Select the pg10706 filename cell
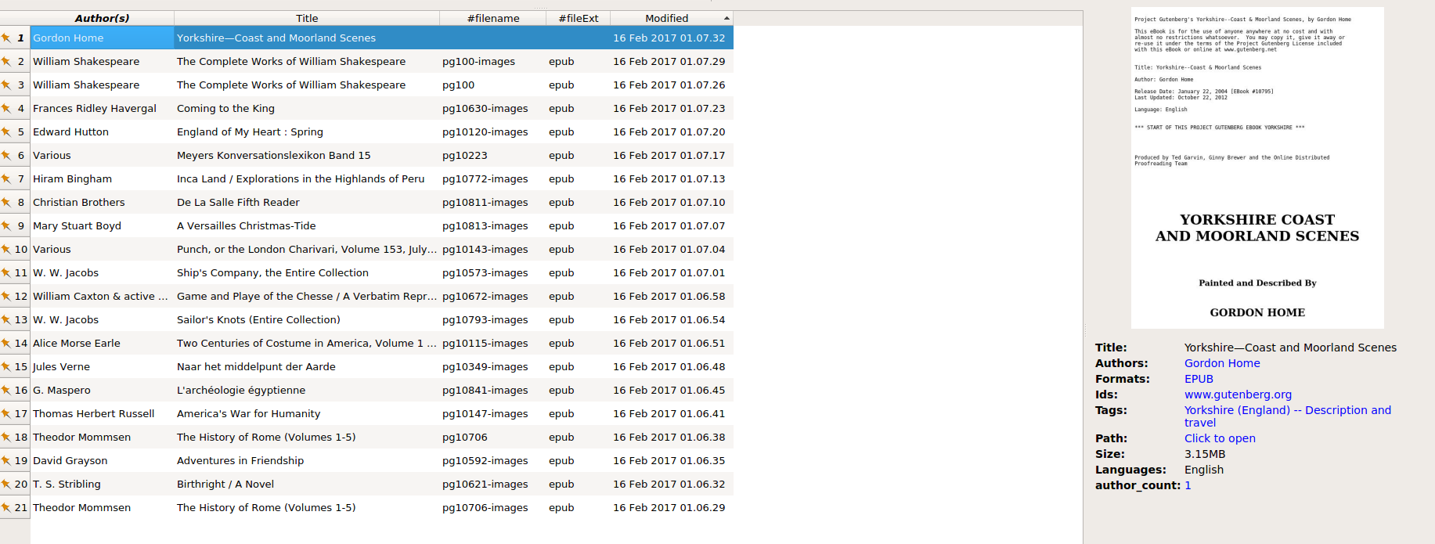 click(x=493, y=437)
